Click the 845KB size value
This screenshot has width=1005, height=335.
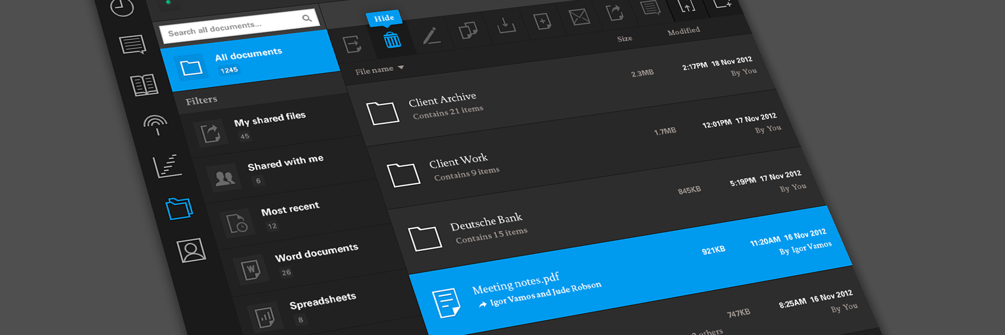tap(690, 190)
